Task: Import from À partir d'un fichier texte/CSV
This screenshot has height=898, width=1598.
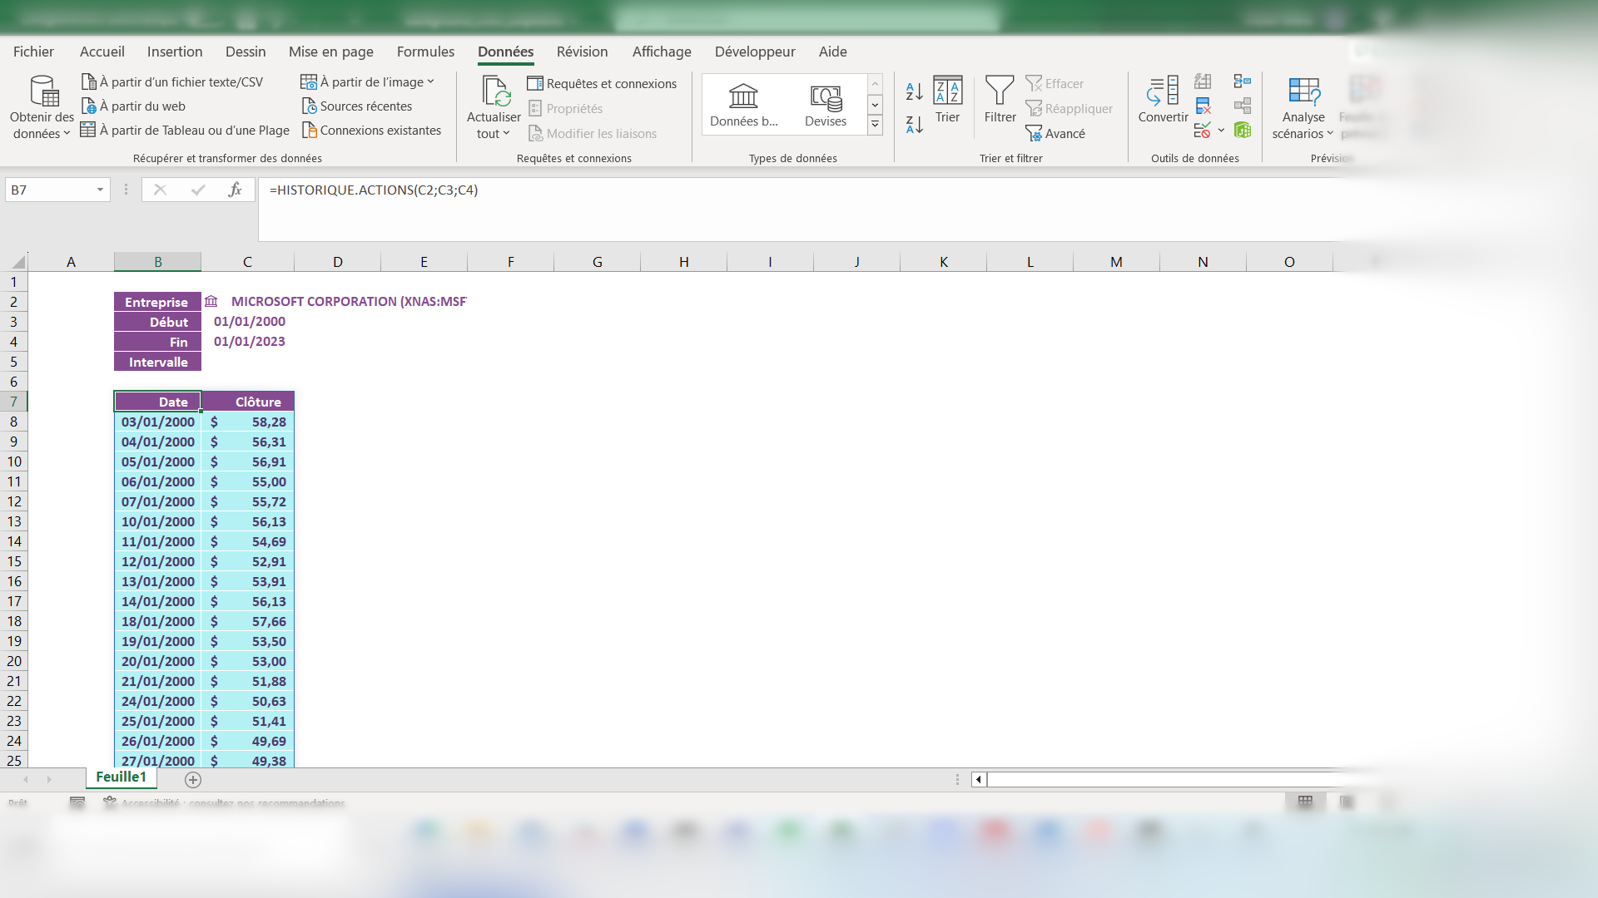Action: [x=172, y=81]
